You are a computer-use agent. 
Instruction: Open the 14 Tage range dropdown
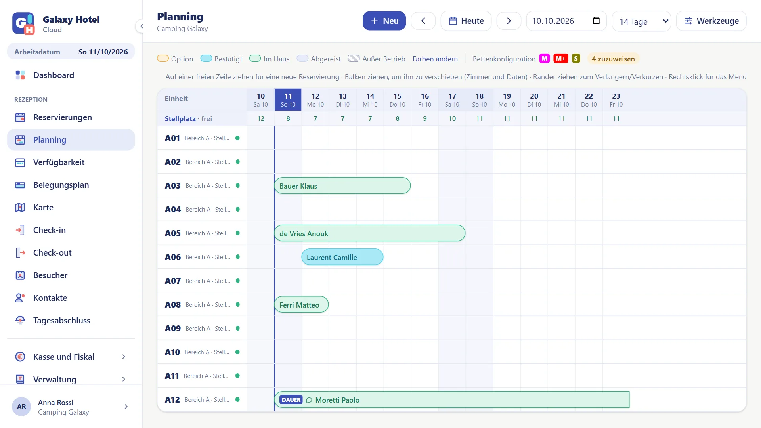tap(641, 21)
